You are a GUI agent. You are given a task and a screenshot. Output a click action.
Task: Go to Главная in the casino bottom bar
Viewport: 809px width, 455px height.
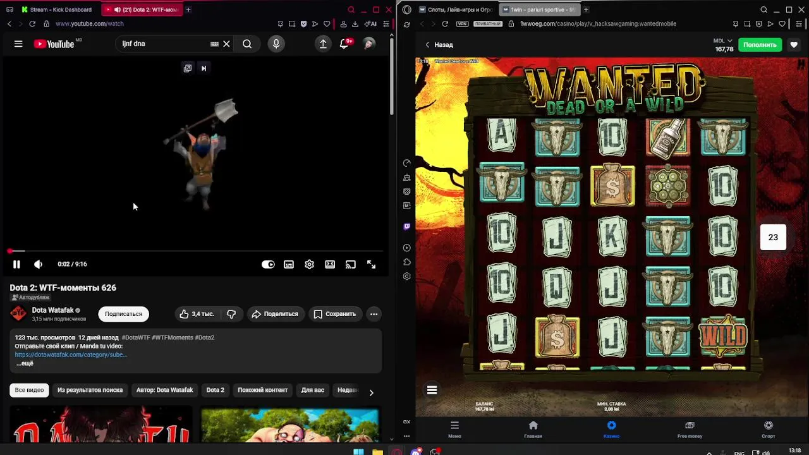click(x=533, y=429)
